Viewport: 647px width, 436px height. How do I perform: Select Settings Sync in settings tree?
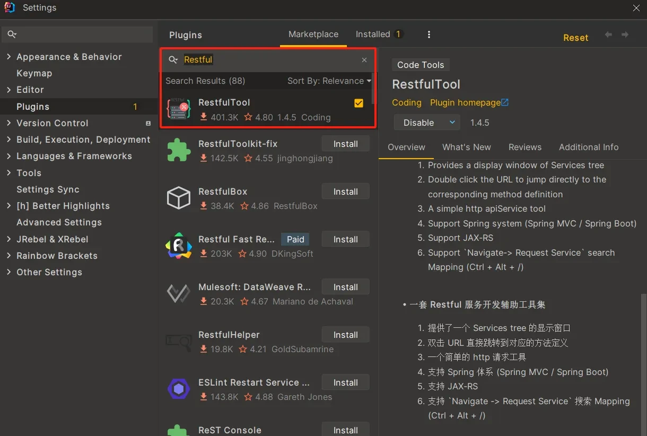click(x=48, y=189)
